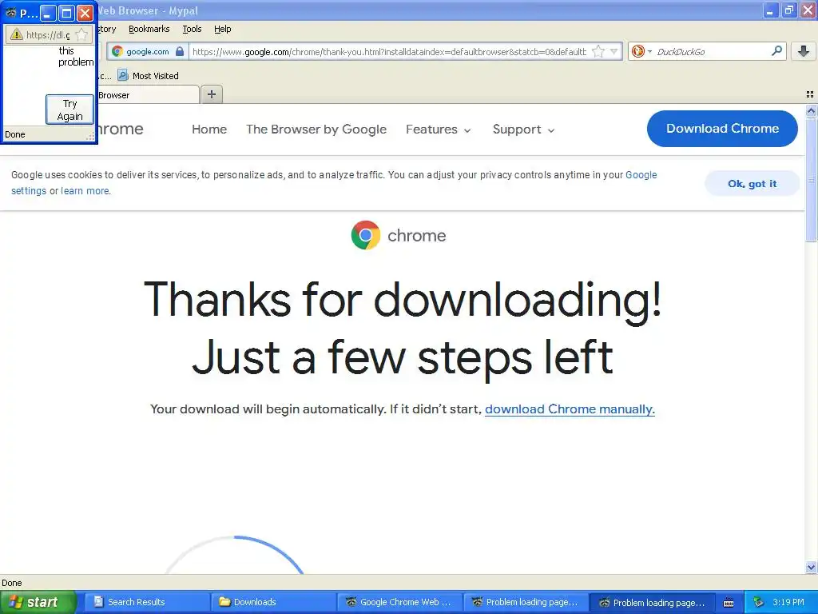818x614 pixels.
Task: Click the vertical scrollbar thumb
Action: tap(811, 178)
